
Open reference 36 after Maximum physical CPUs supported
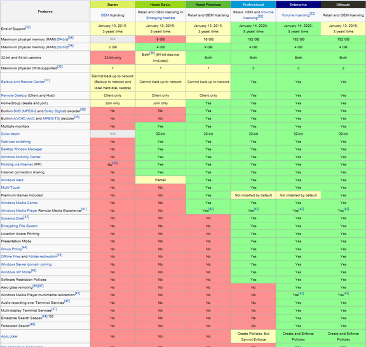pos(60,67)
